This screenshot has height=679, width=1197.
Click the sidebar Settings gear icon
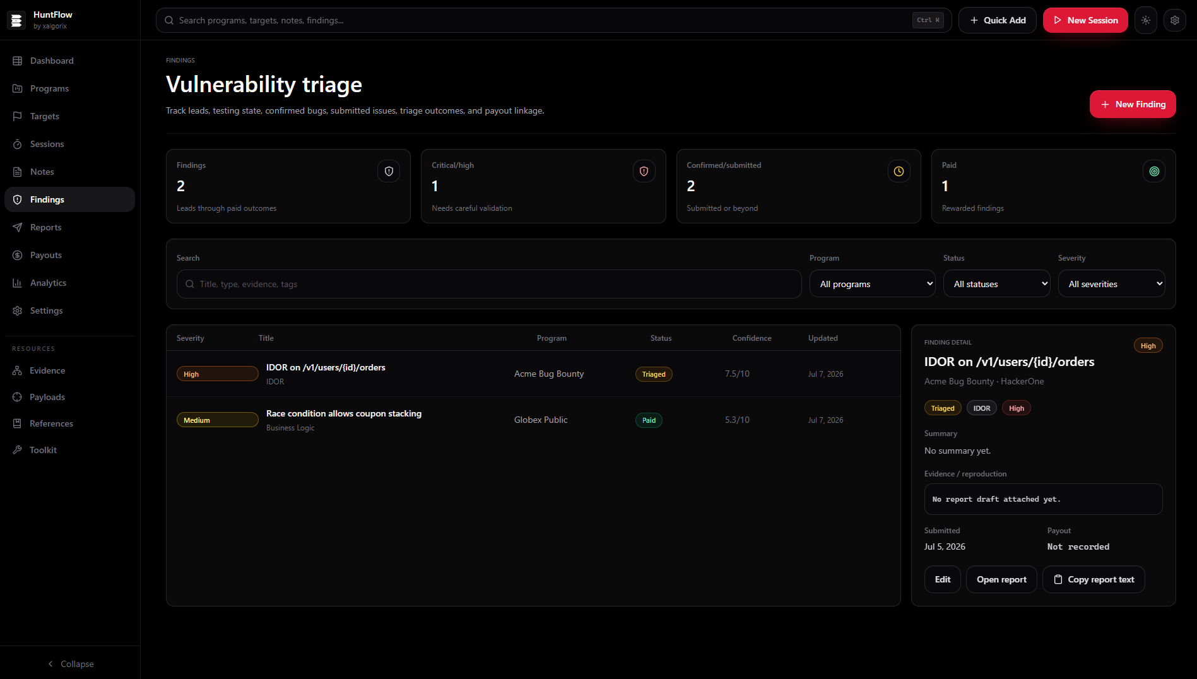tap(18, 310)
